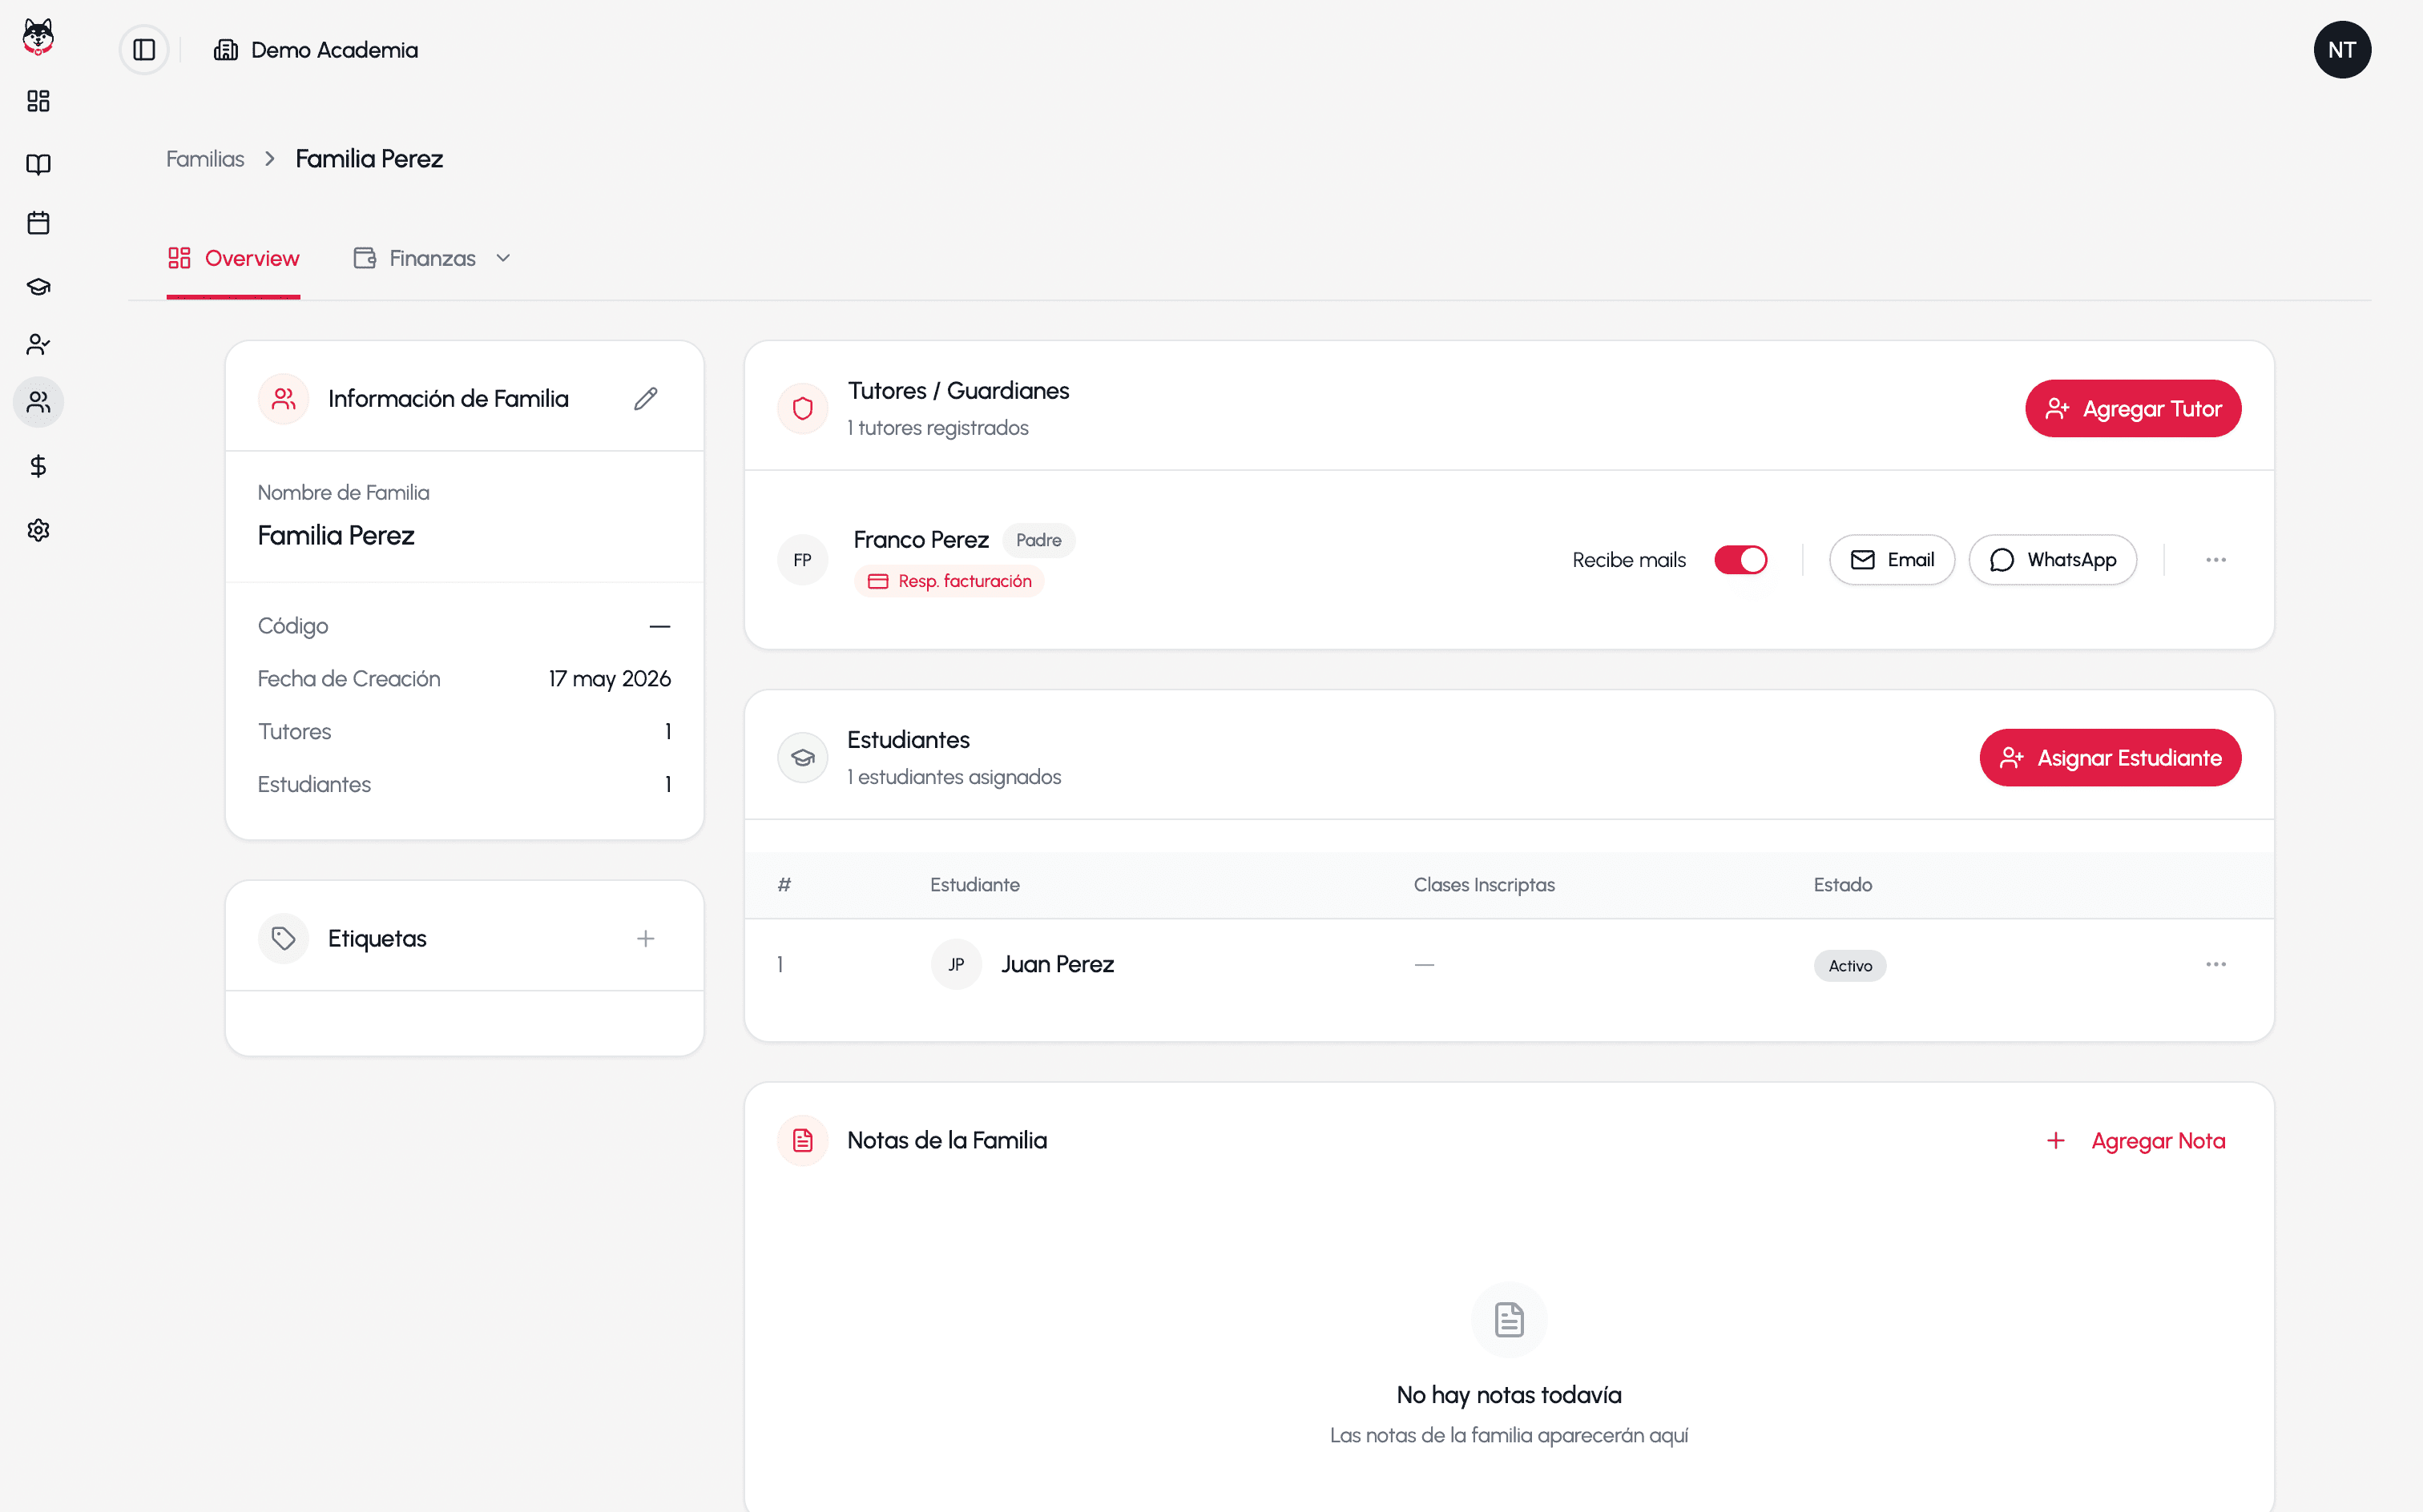This screenshot has width=2423, height=1512.
Task: Switch to the Overview tab
Action: (234, 258)
